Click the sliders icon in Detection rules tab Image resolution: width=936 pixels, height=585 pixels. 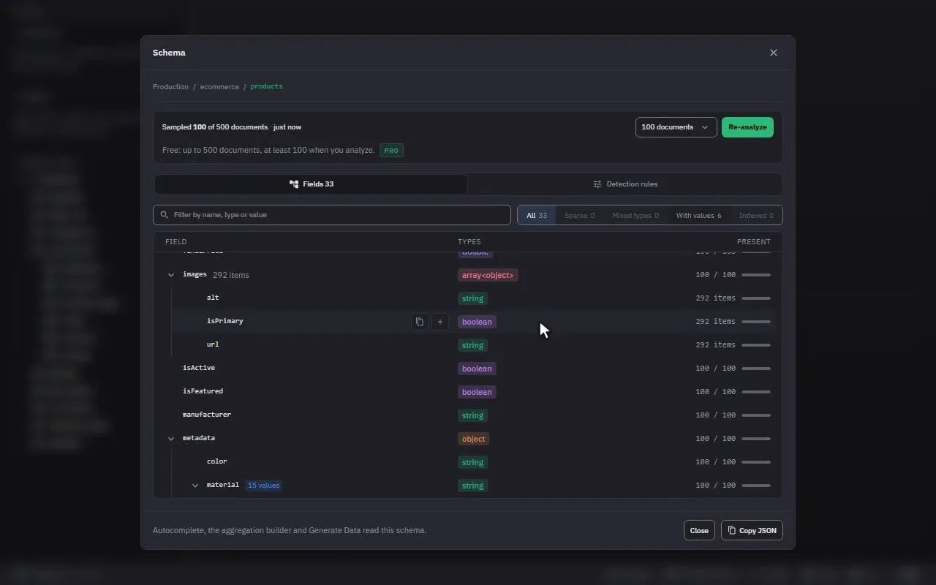pos(597,184)
